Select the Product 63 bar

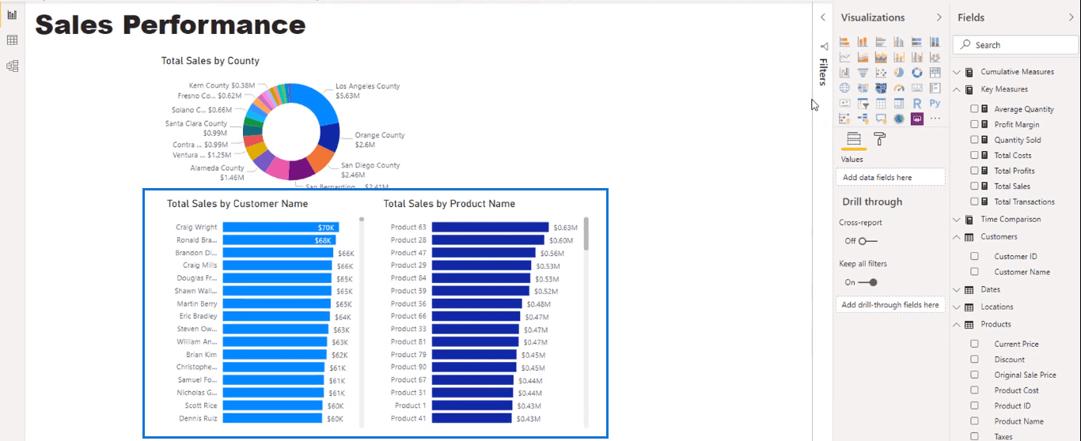(490, 227)
